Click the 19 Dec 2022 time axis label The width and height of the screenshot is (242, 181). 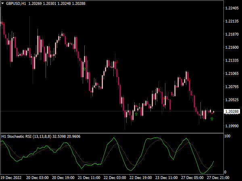coord(11,178)
